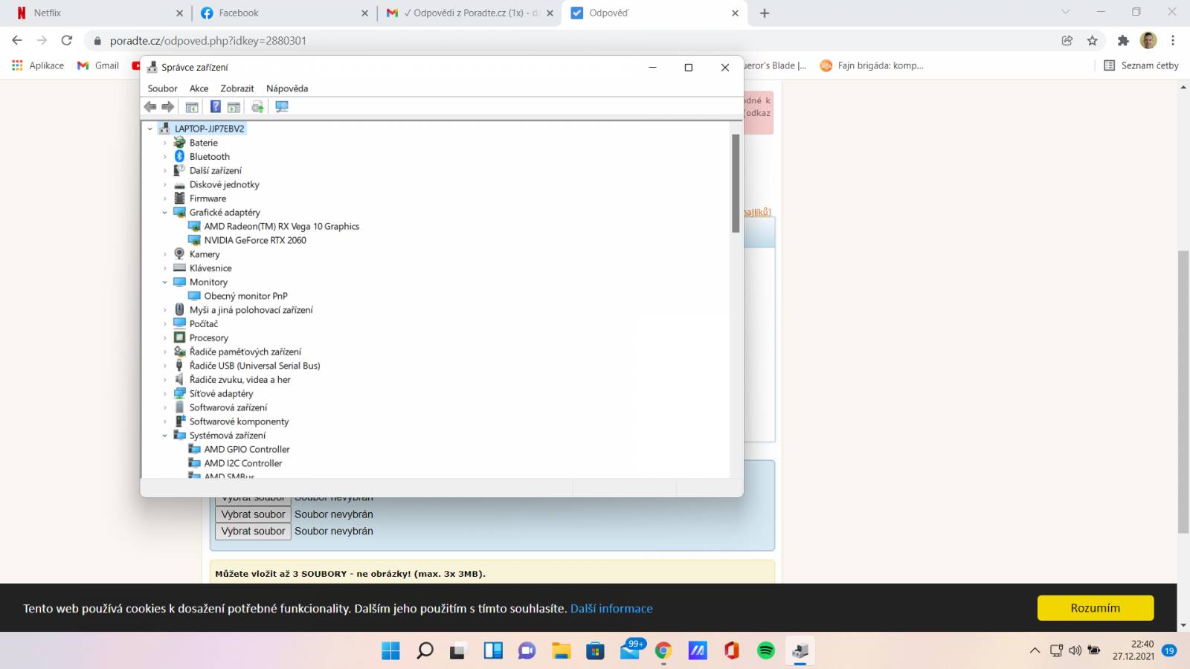Screen dimensions: 1190x669
Task: Open a new browser tab
Action: (x=765, y=13)
